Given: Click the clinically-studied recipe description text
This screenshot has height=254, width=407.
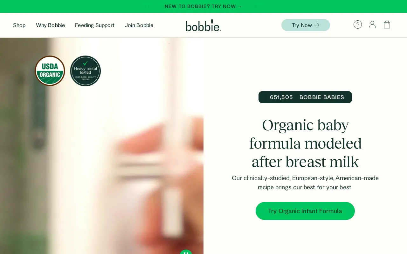Looking at the screenshot, I should coord(305,183).
